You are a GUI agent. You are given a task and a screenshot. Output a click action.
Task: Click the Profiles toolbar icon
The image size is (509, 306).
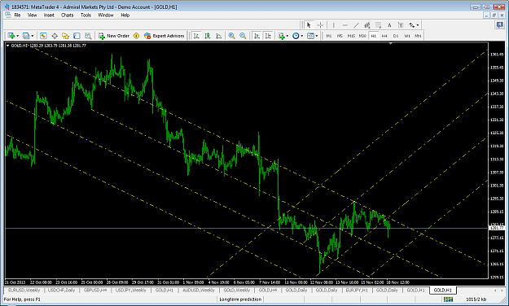[26, 36]
